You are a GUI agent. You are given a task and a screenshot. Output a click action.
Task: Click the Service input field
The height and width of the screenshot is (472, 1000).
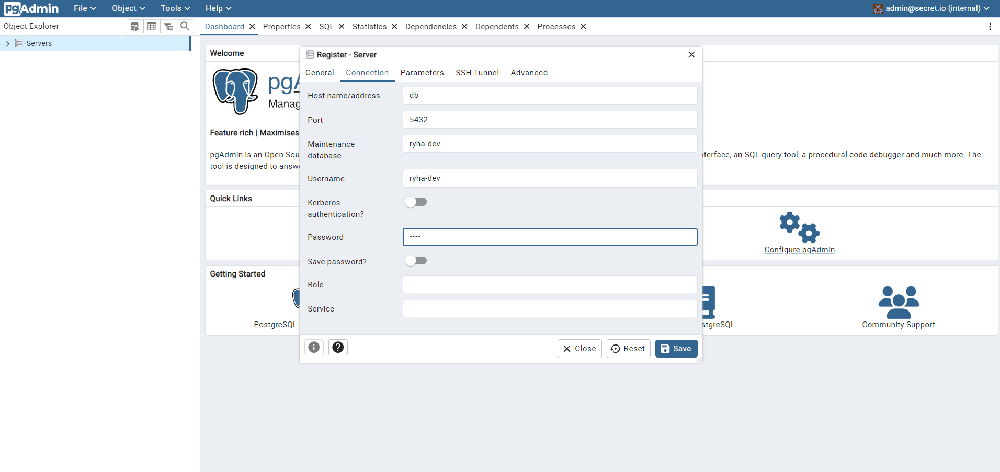coord(550,308)
